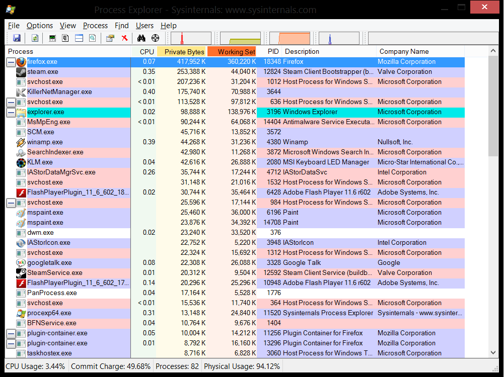Select the winamp.exe process row
Screen dimensions: 504x377
point(235,142)
